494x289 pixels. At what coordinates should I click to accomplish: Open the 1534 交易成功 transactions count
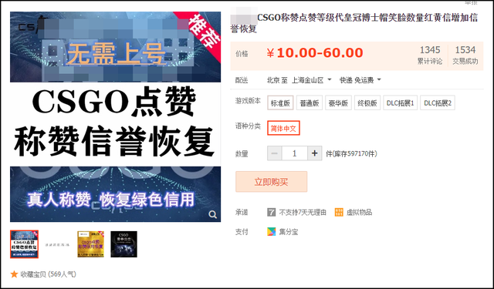click(x=465, y=55)
